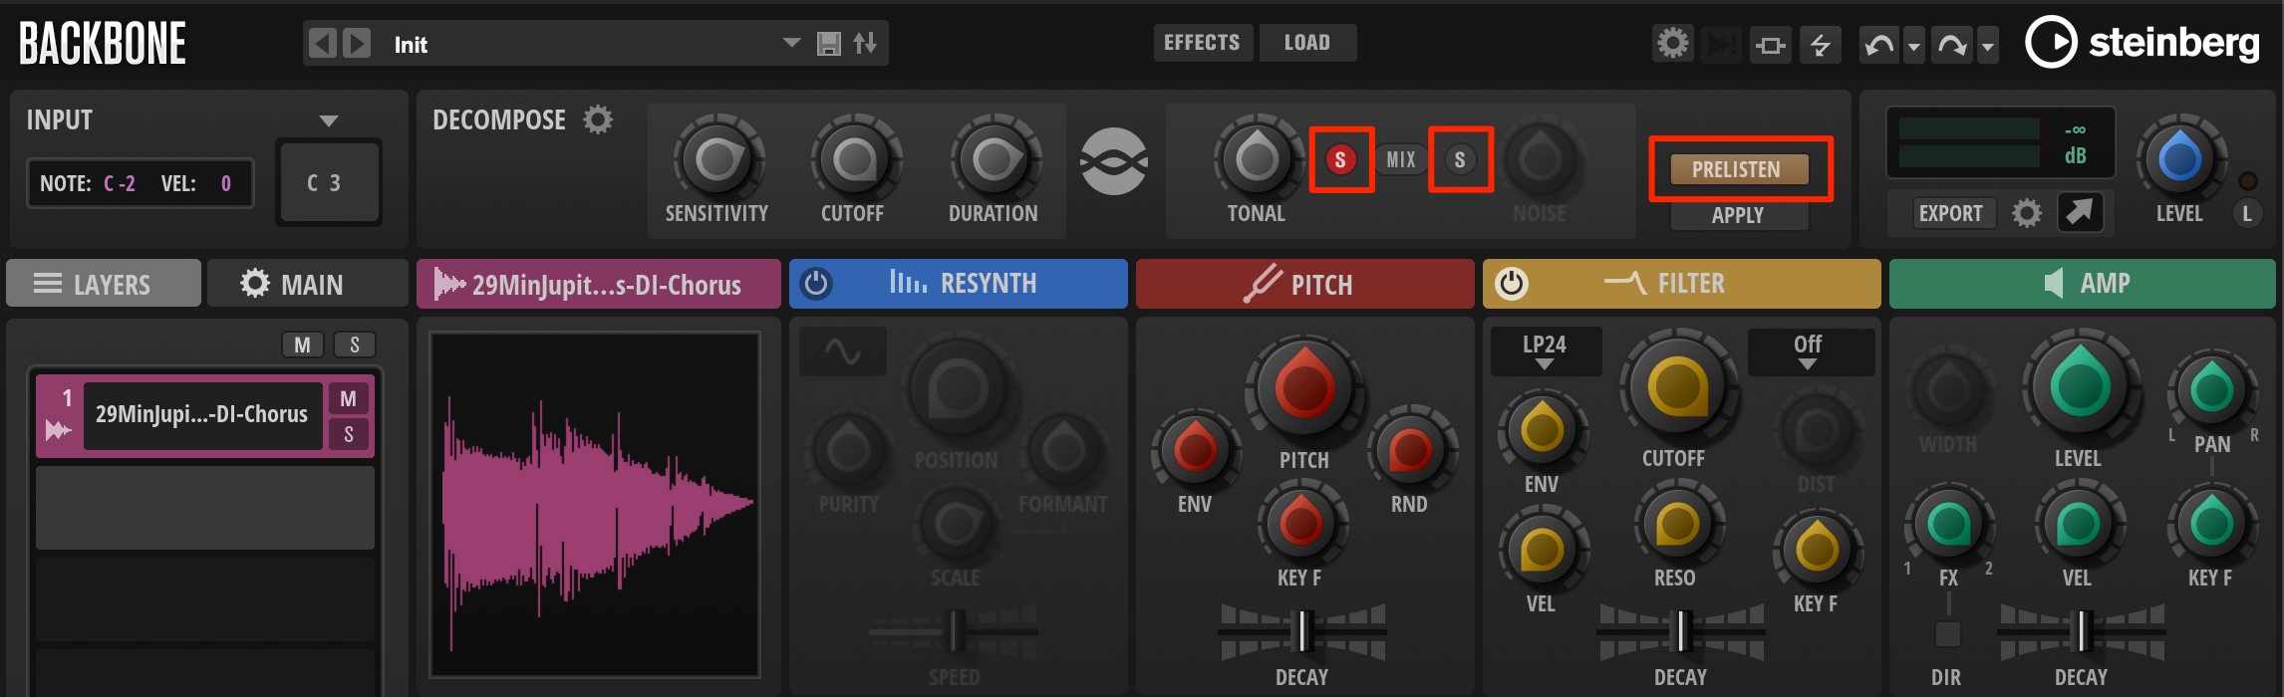Toggle the global layers solo S button

(355, 345)
